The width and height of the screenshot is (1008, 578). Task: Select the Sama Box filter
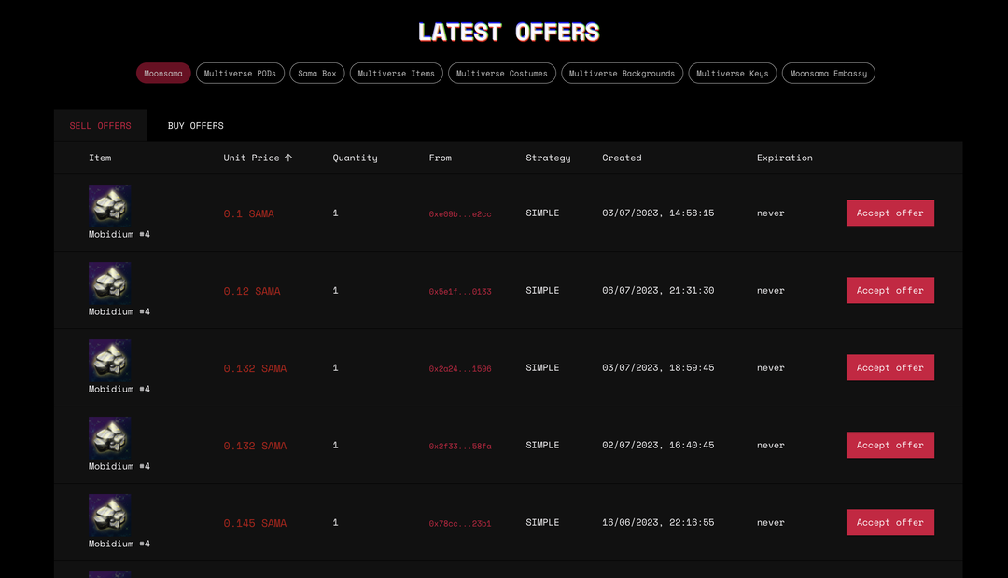pyautogui.click(x=317, y=74)
